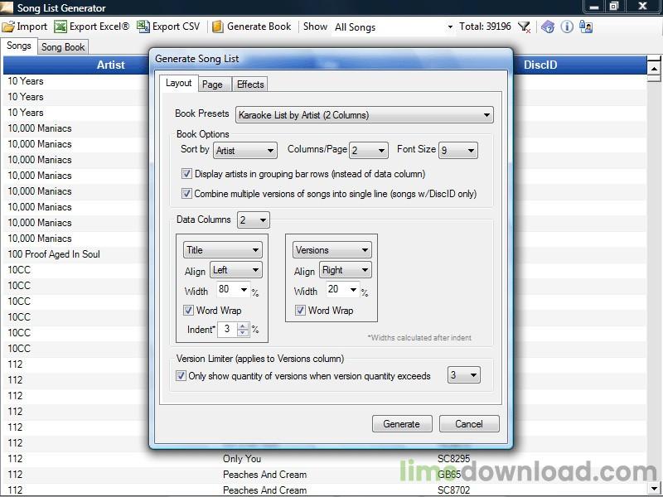This screenshot has width=663, height=497.
Task: Toggle Word Wrap for Title column
Action: click(189, 310)
